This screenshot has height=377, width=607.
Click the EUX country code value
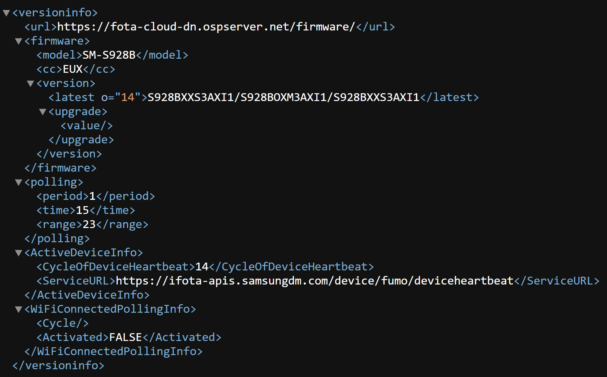pos(73,69)
